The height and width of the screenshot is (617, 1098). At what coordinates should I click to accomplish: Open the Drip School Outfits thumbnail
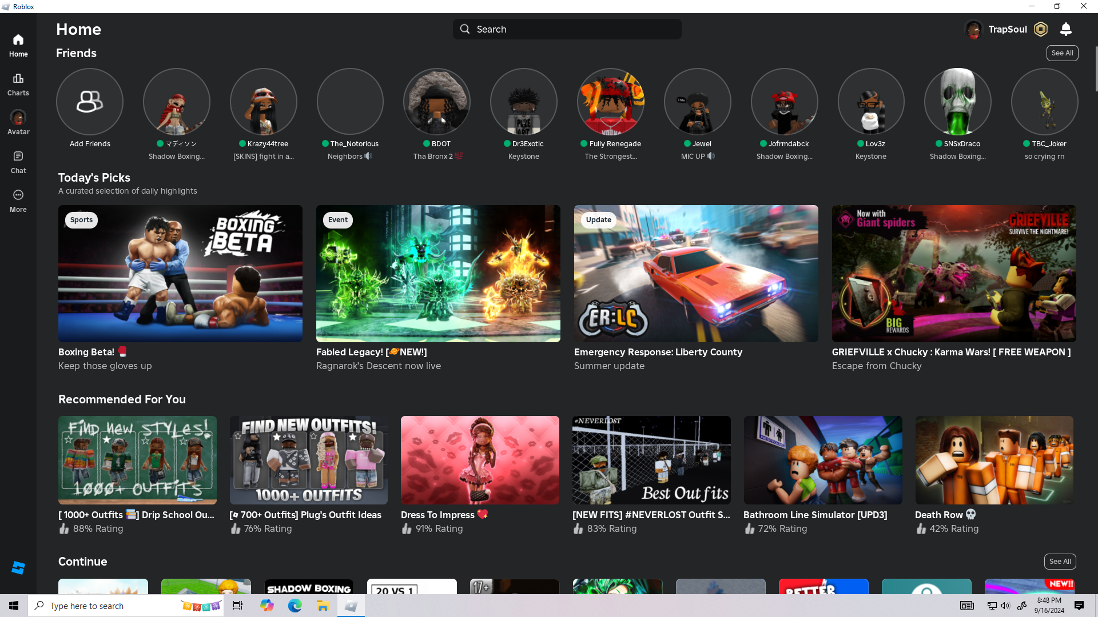[137, 460]
